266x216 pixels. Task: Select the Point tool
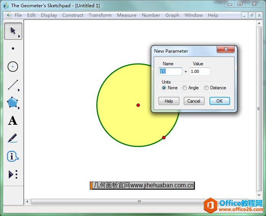tap(13, 48)
